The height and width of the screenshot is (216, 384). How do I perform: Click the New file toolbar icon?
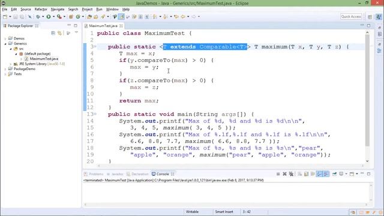(5, 17)
